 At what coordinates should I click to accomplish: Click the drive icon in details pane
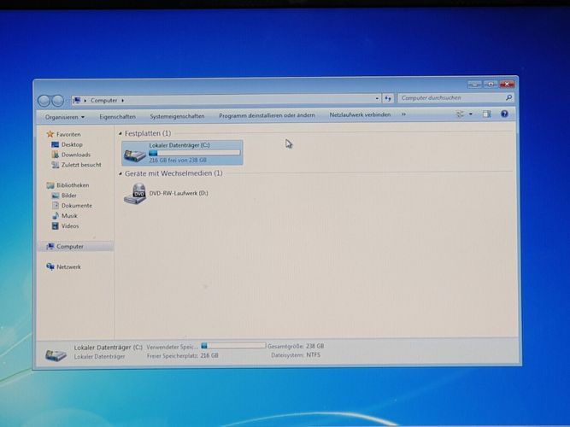click(x=56, y=354)
